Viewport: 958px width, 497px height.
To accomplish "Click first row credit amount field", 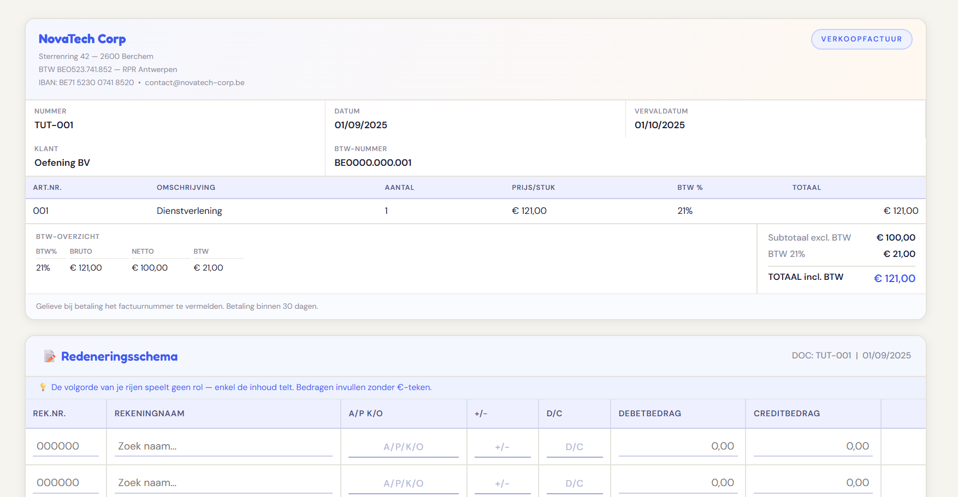I will [x=813, y=446].
